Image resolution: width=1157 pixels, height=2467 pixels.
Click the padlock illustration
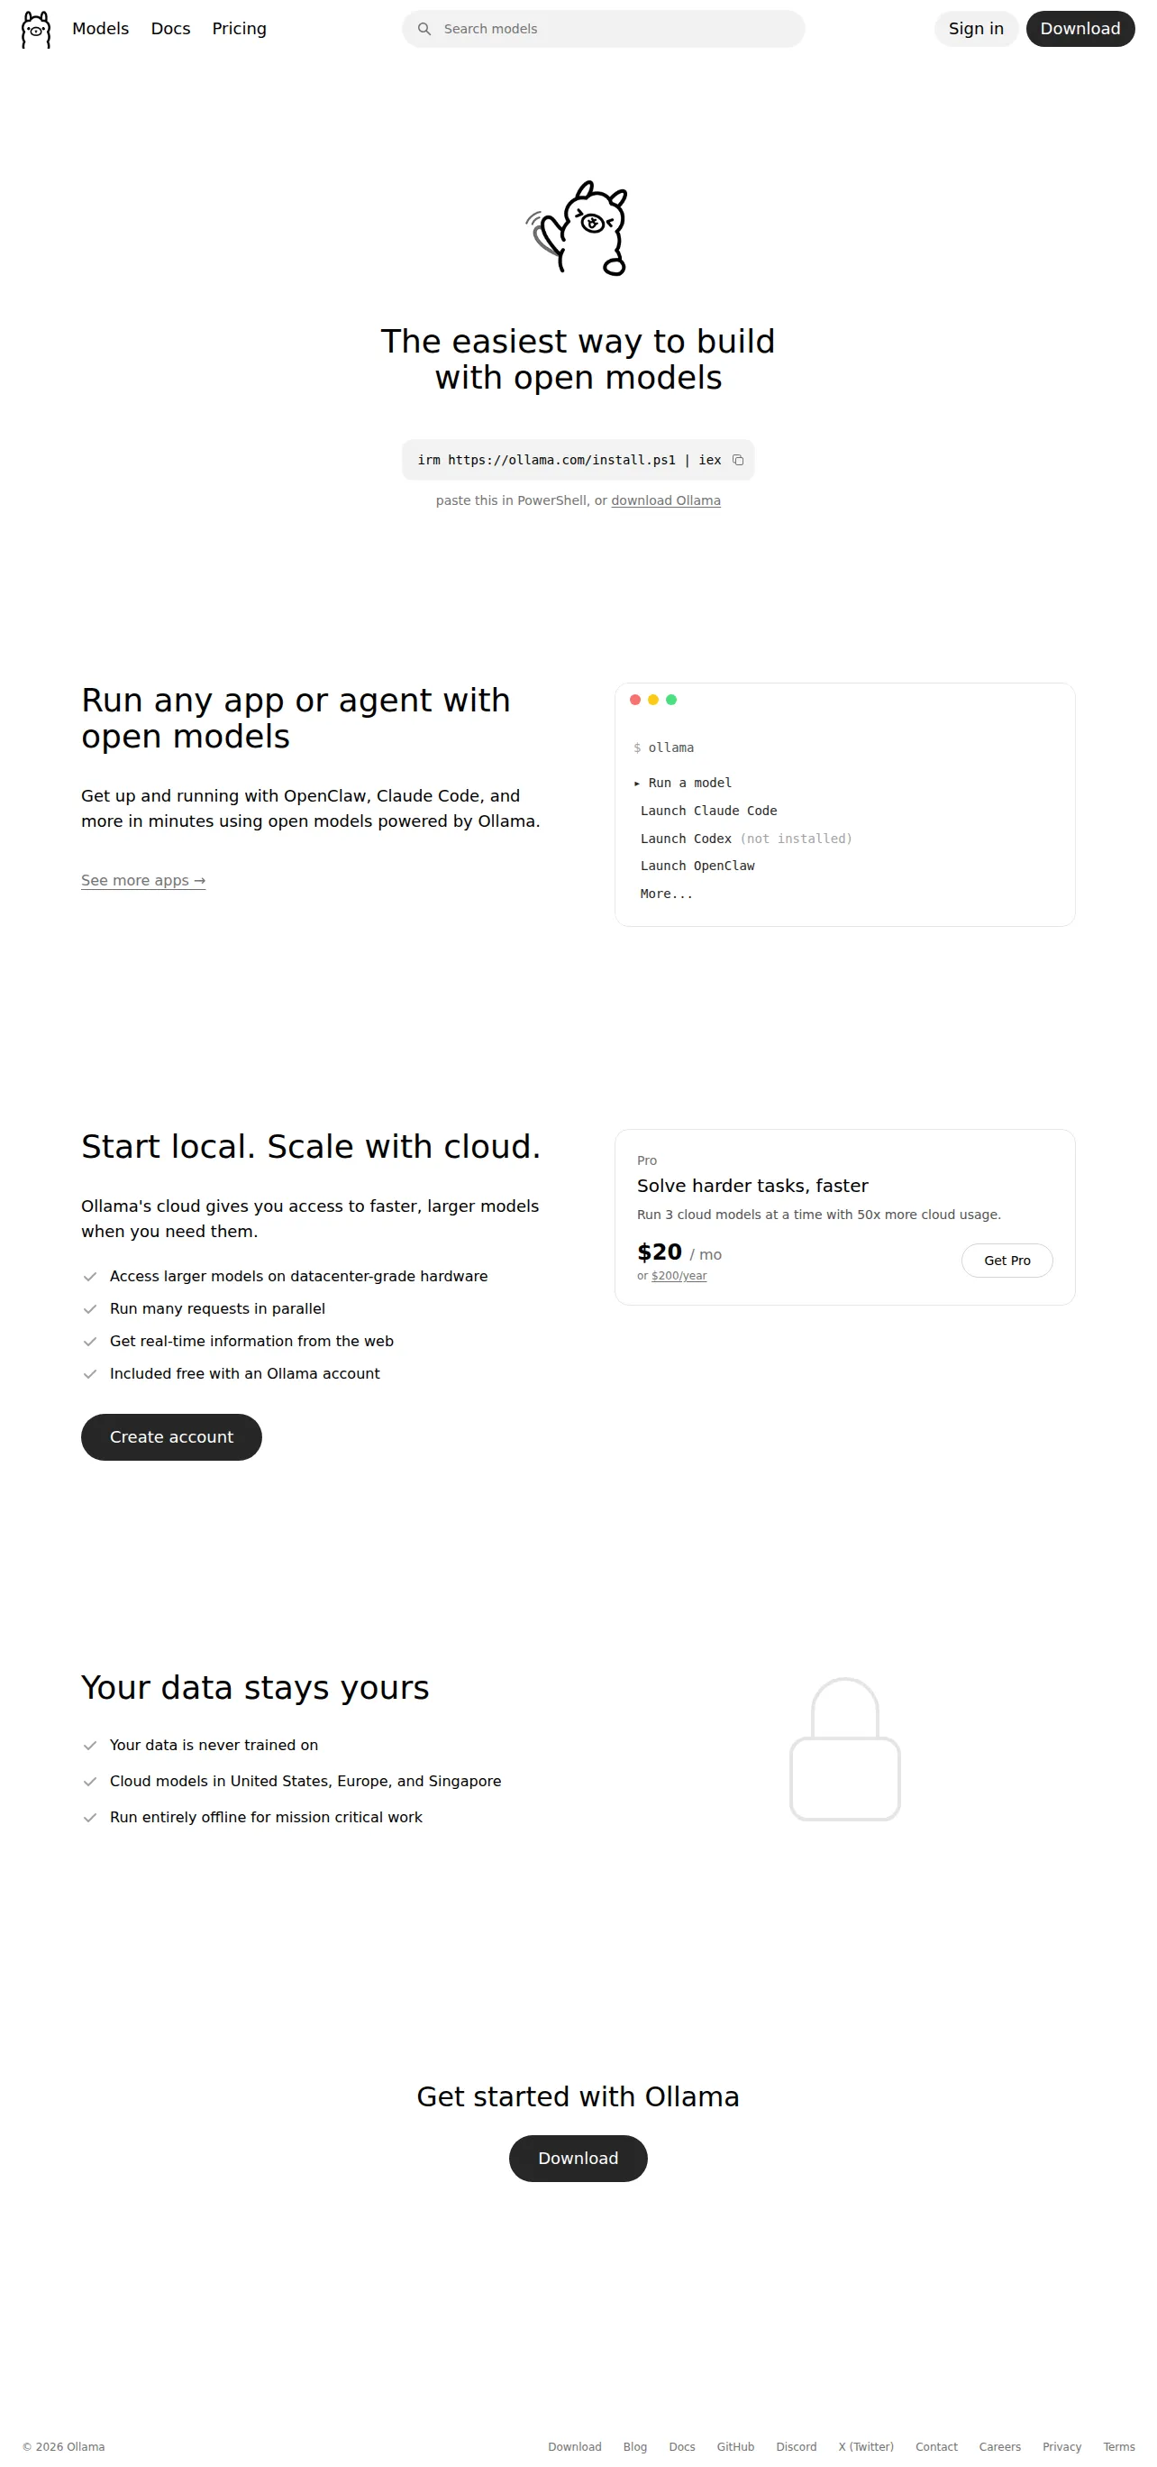[x=845, y=1748]
